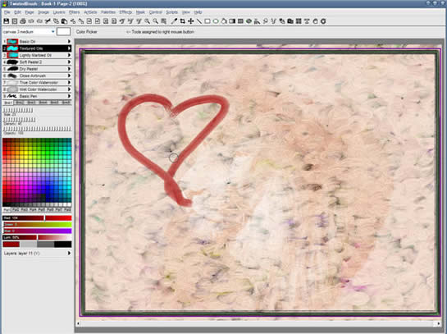The width and height of the screenshot is (447, 334).
Task: Select the Soft Pastel 2 brush slot
Action: point(37,62)
